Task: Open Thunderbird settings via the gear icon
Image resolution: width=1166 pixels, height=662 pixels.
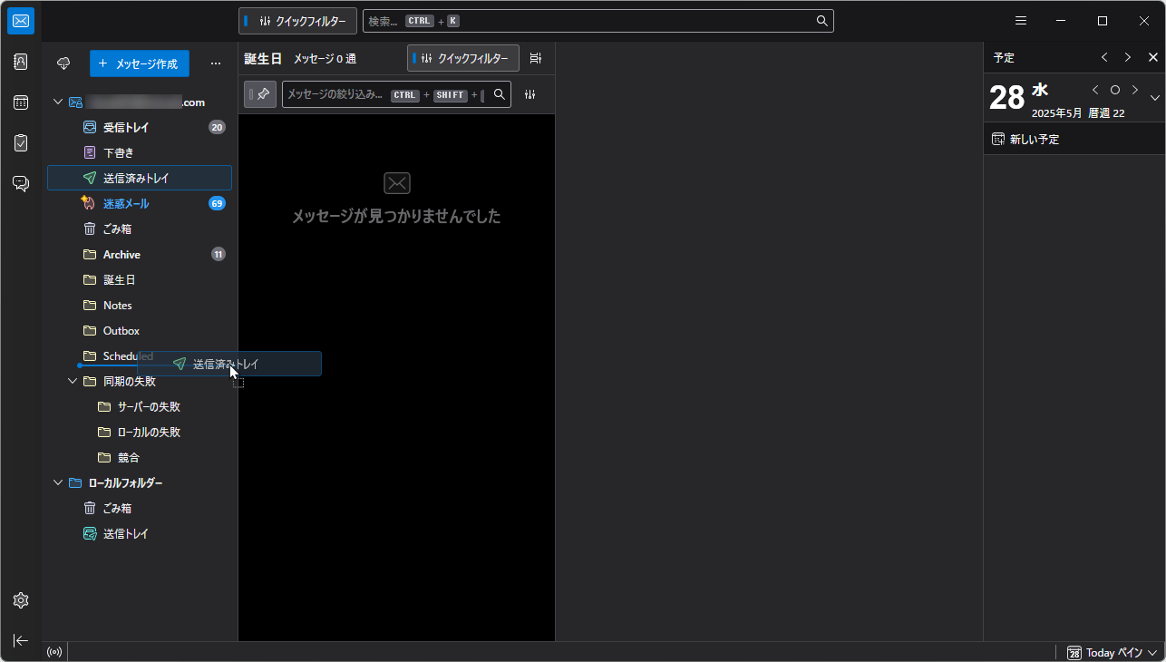Action: tap(20, 599)
